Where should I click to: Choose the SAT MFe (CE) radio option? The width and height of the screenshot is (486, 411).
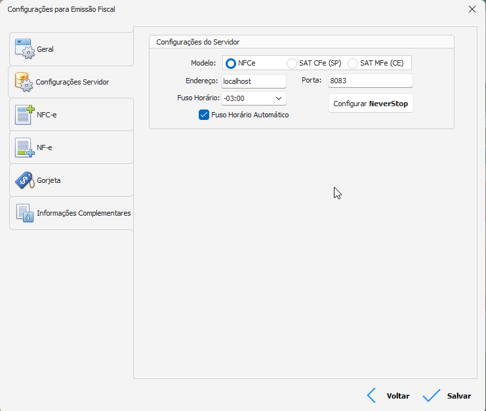[353, 64]
